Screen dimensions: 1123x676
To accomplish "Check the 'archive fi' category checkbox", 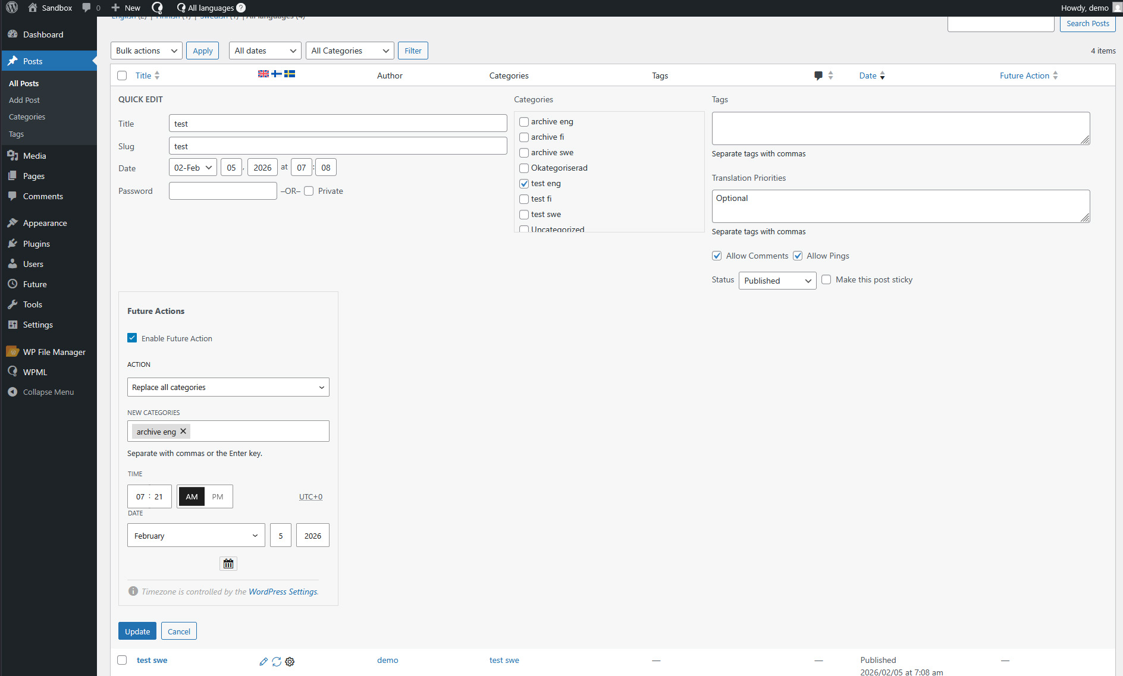I will tap(524, 137).
